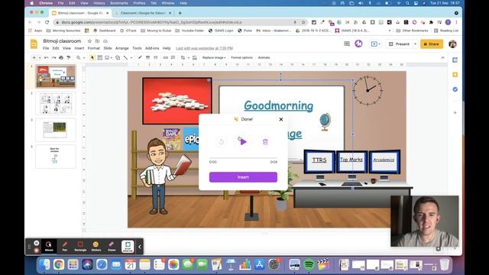The image size is (489, 275).
Task: Select the Line tool
Action: 125,58
